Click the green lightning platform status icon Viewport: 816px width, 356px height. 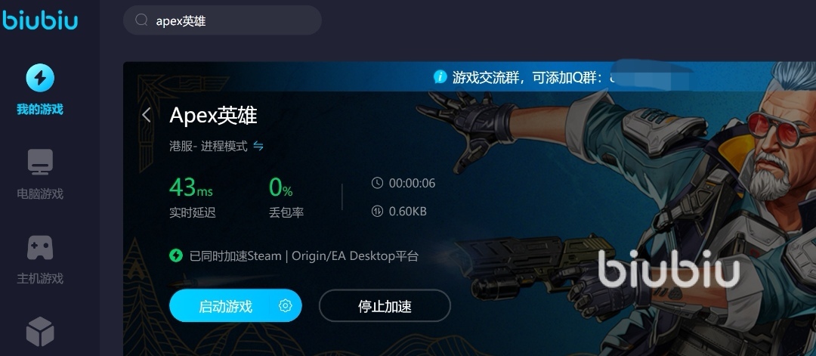[176, 255]
